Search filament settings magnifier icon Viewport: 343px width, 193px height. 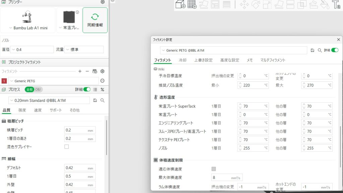(x=320, y=50)
